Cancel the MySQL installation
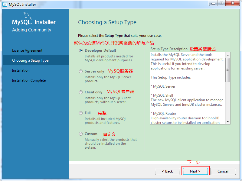Viewport: 242px width, 181px height. point(223,171)
